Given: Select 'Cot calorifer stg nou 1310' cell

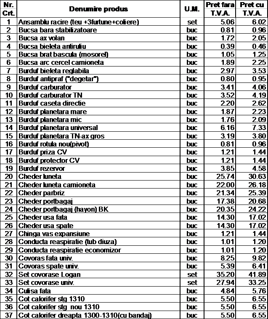Looking at the screenshot, I should [x=98, y=307].
